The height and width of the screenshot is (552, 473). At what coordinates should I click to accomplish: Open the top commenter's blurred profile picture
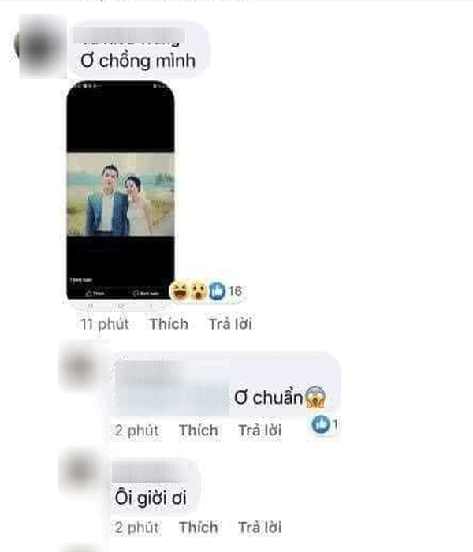(40, 46)
